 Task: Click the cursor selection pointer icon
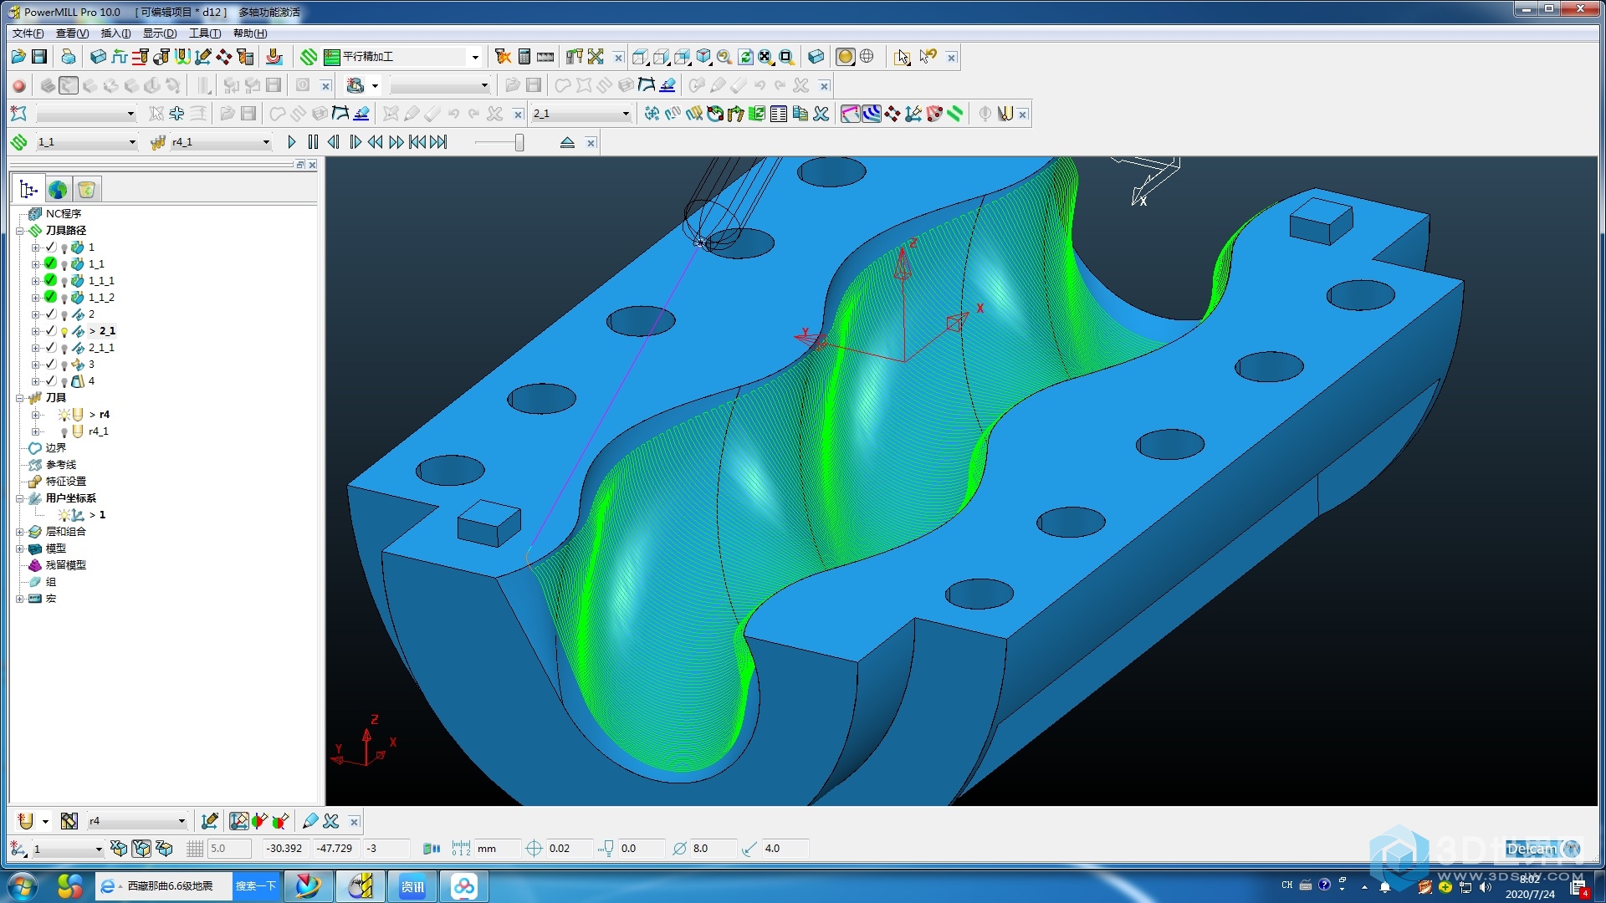pyautogui.click(x=902, y=57)
